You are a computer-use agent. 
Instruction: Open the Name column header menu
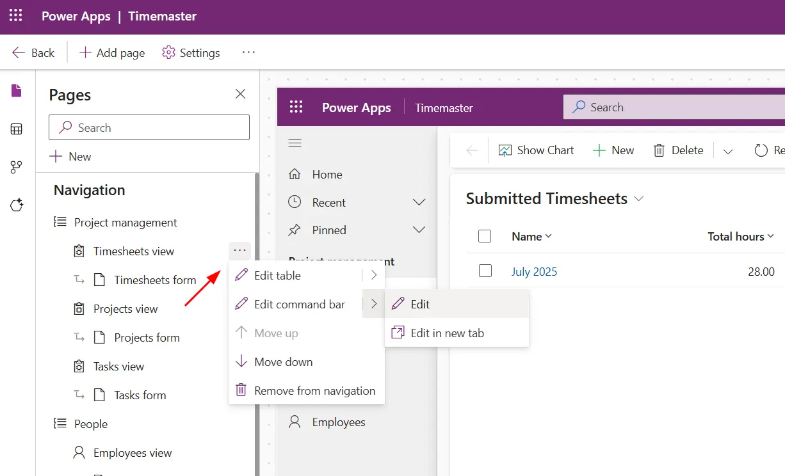[x=531, y=237]
